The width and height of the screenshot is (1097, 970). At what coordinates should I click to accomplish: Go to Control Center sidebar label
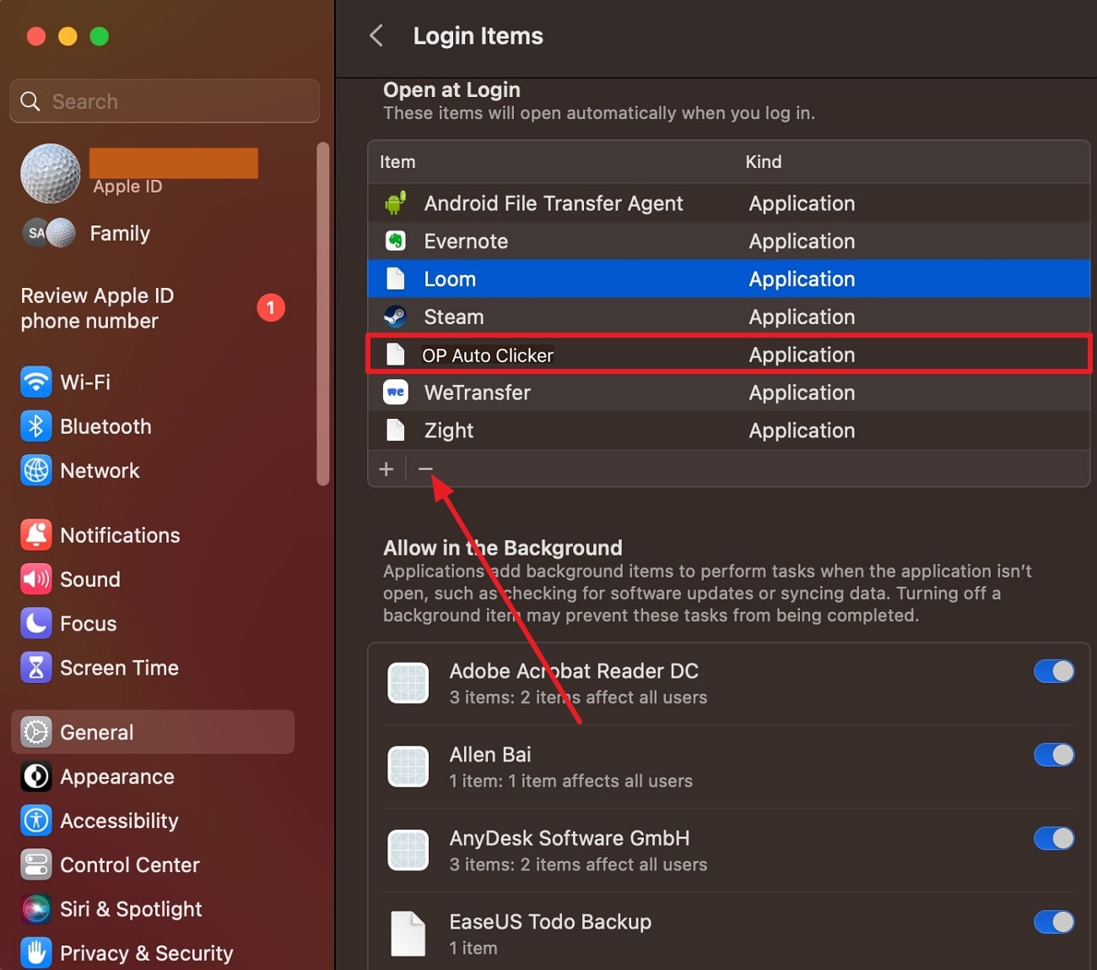point(130,865)
